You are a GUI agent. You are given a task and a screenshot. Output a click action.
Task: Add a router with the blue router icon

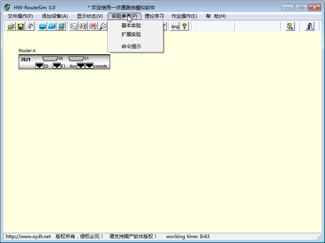click(43, 26)
